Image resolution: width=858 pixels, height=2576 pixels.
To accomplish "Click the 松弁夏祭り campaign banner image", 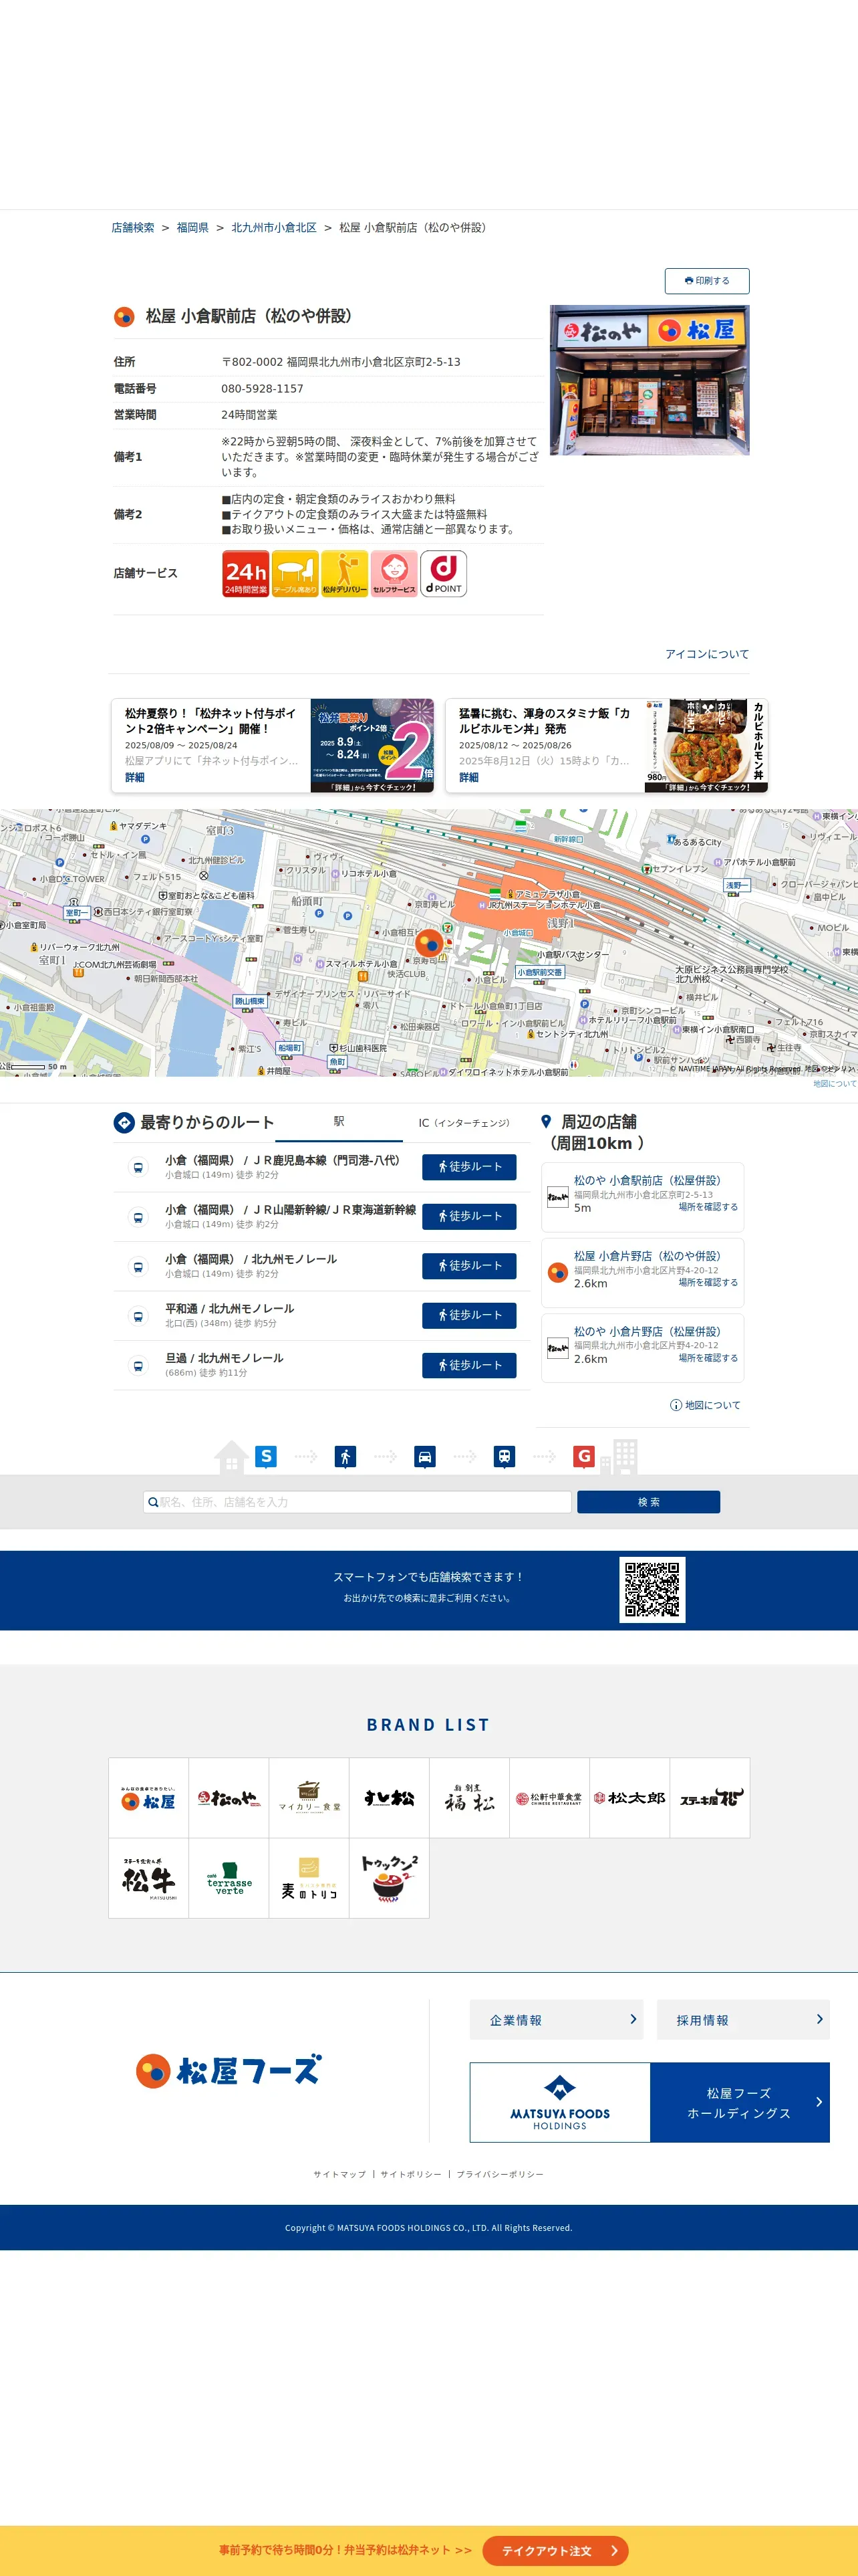I will pyautogui.click(x=372, y=746).
